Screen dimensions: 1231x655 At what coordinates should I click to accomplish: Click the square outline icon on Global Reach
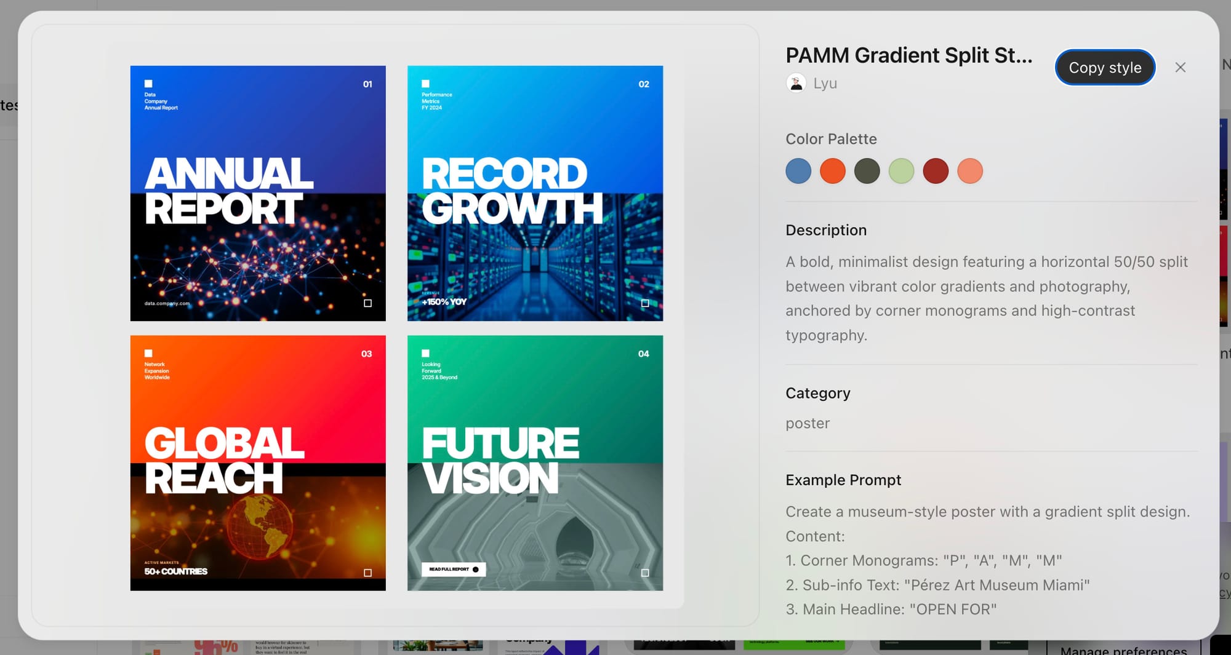click(x=367, y=573)
